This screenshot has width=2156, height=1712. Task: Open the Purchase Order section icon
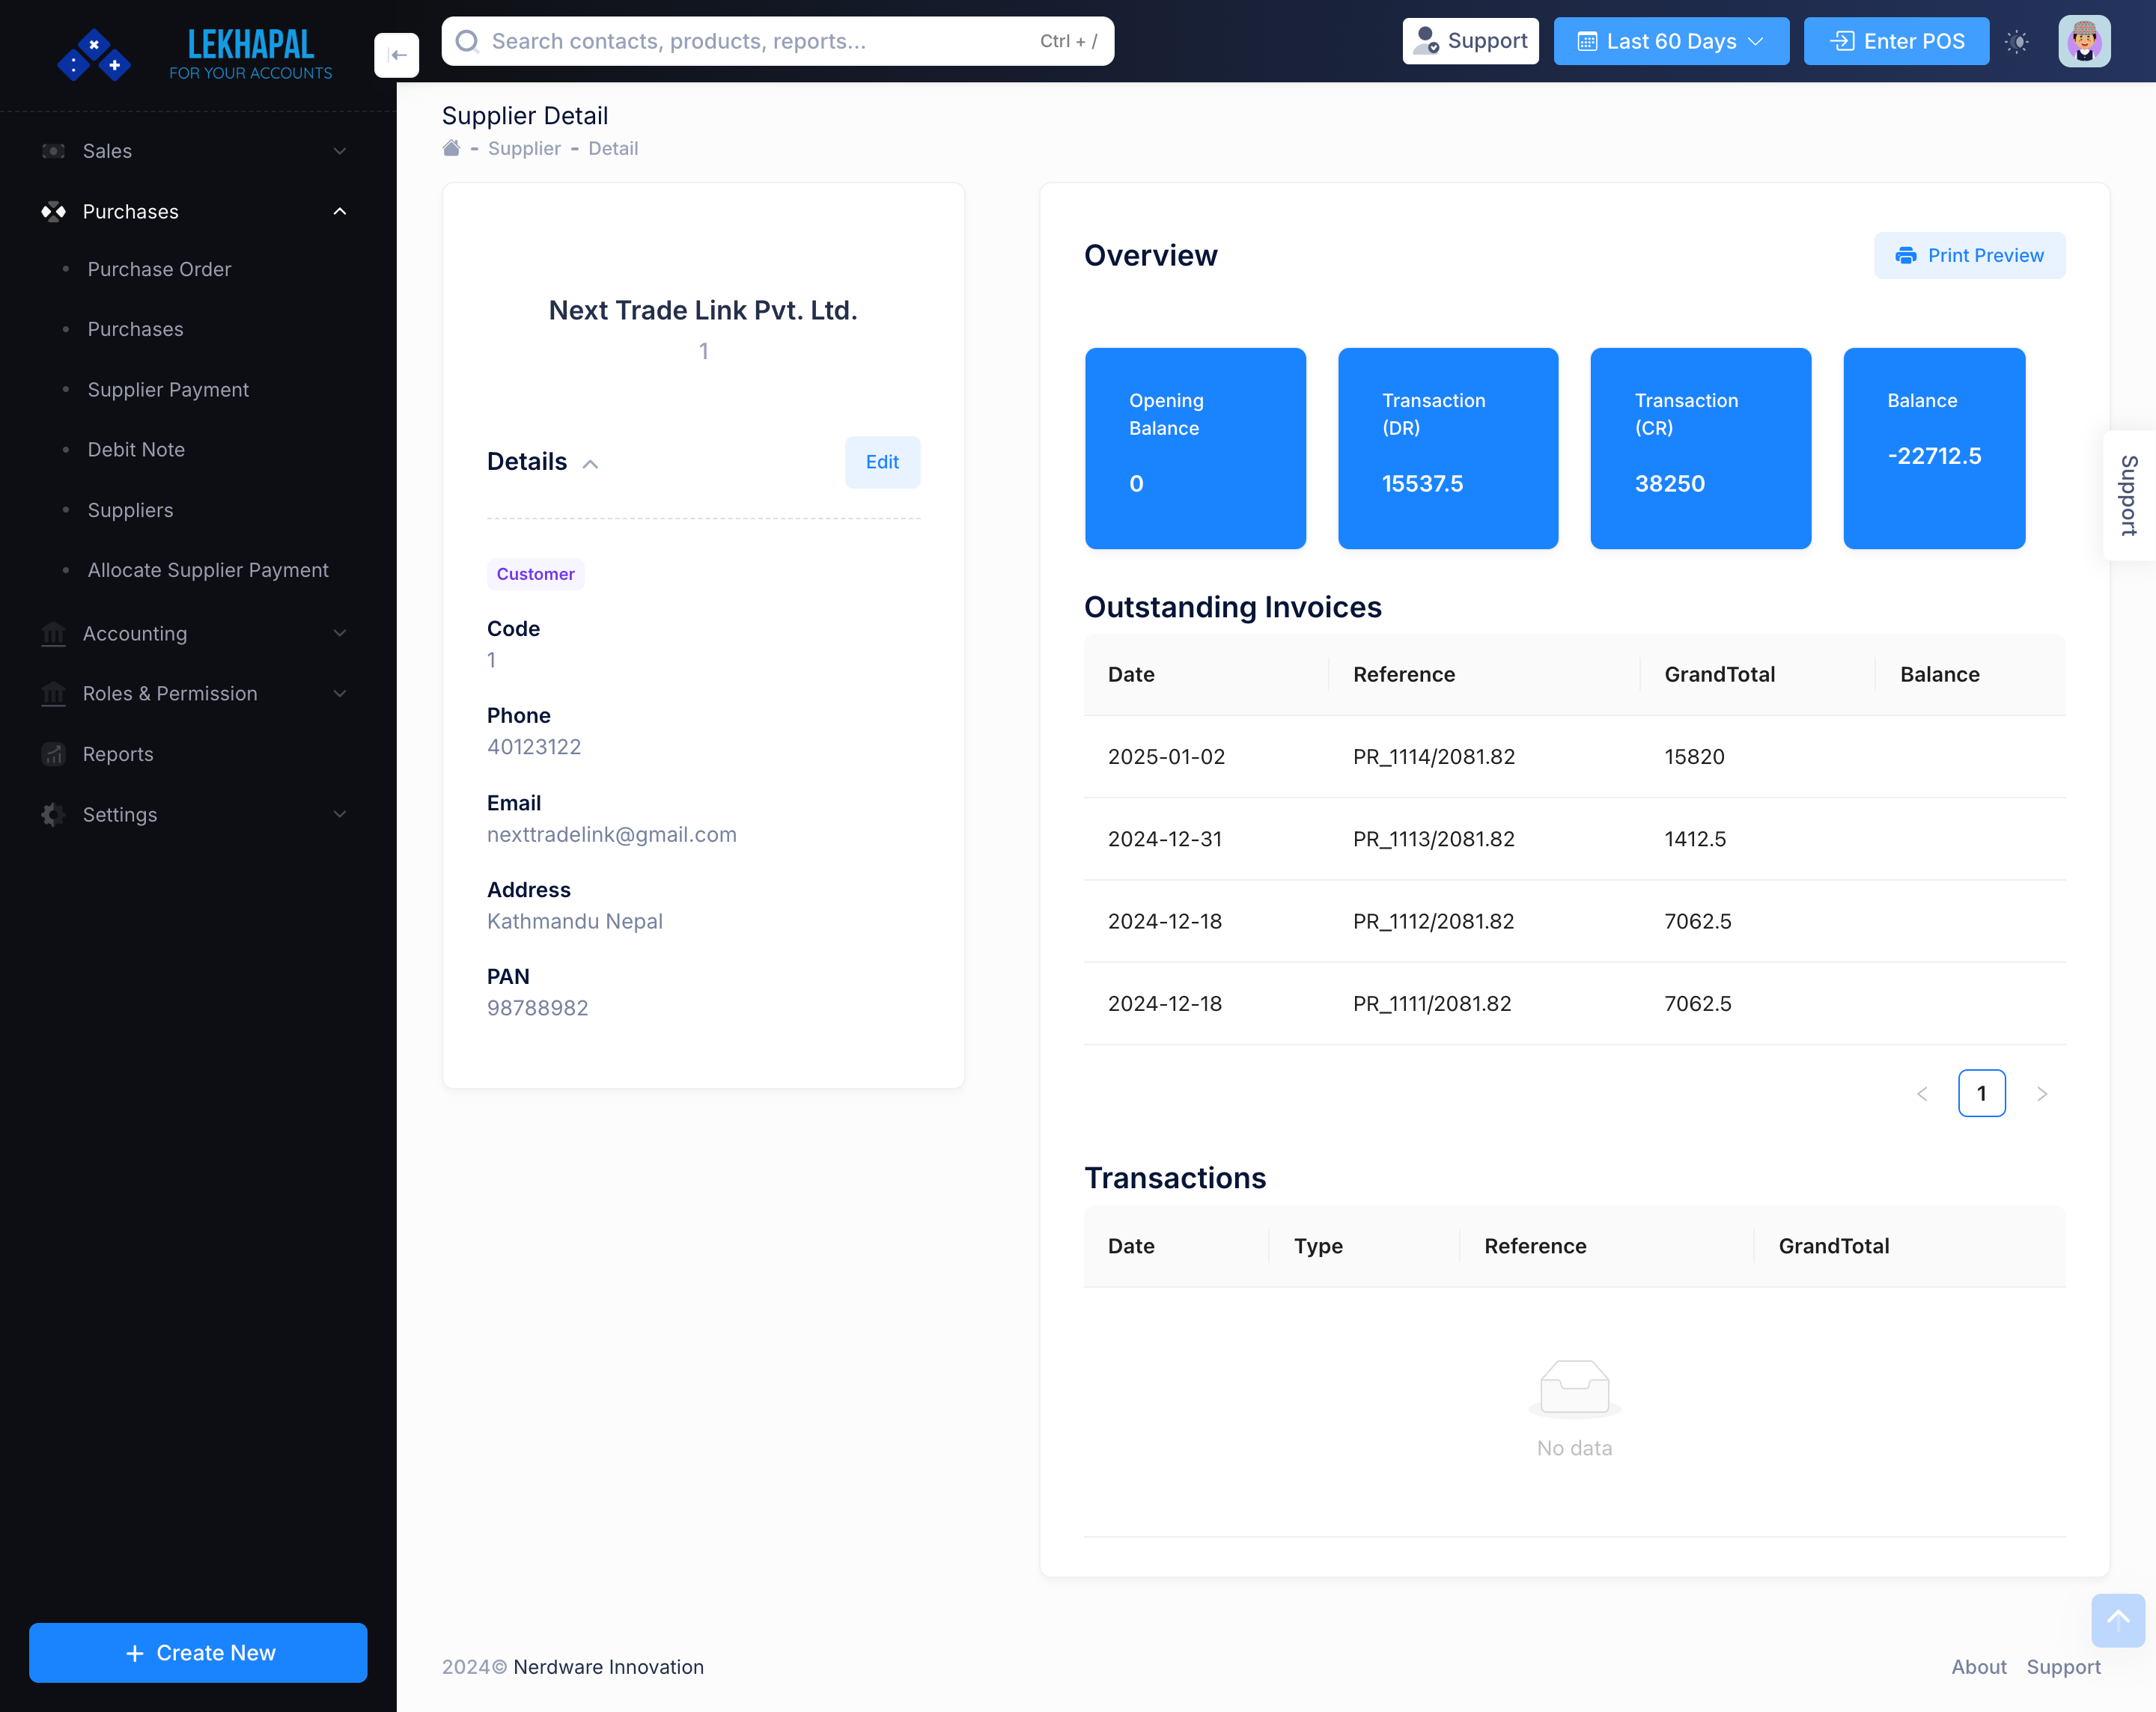65,270
